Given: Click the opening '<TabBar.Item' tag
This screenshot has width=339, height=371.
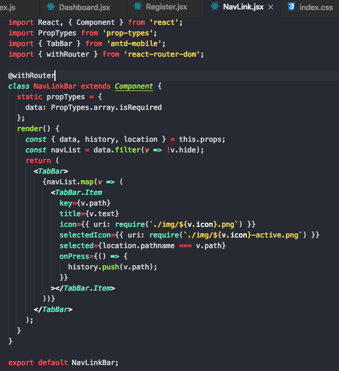Looking at the screenshot, I should [x=76, y=193].
